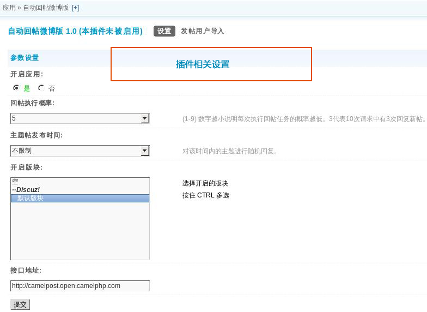
Task: Click the 参数设置 section heading
Action: click(x=25, y=58)
